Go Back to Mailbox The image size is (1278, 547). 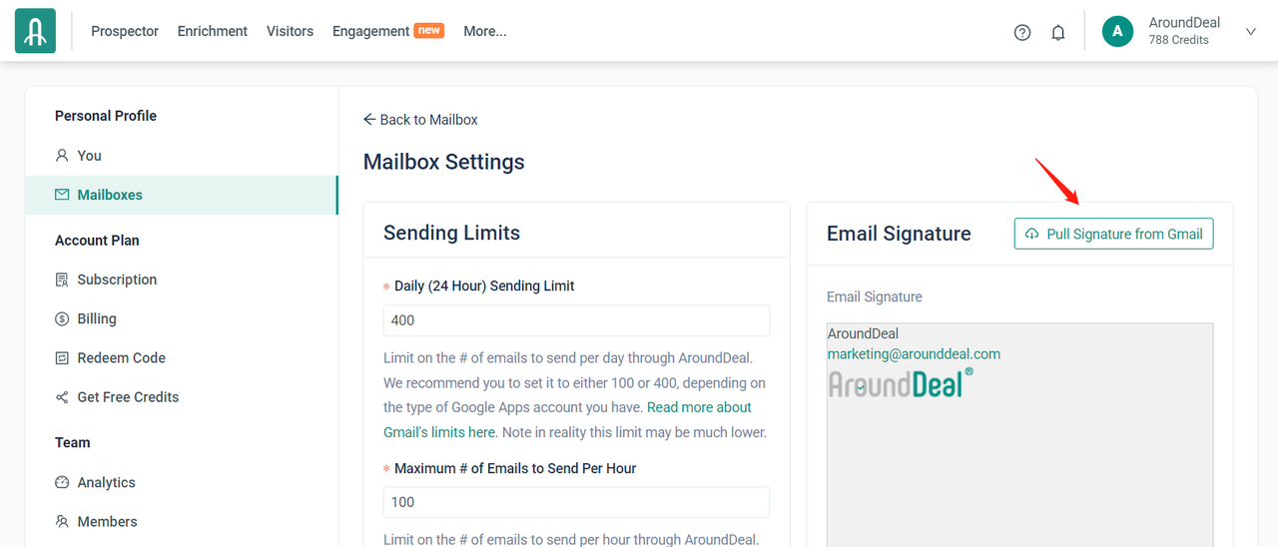point(420,120)
